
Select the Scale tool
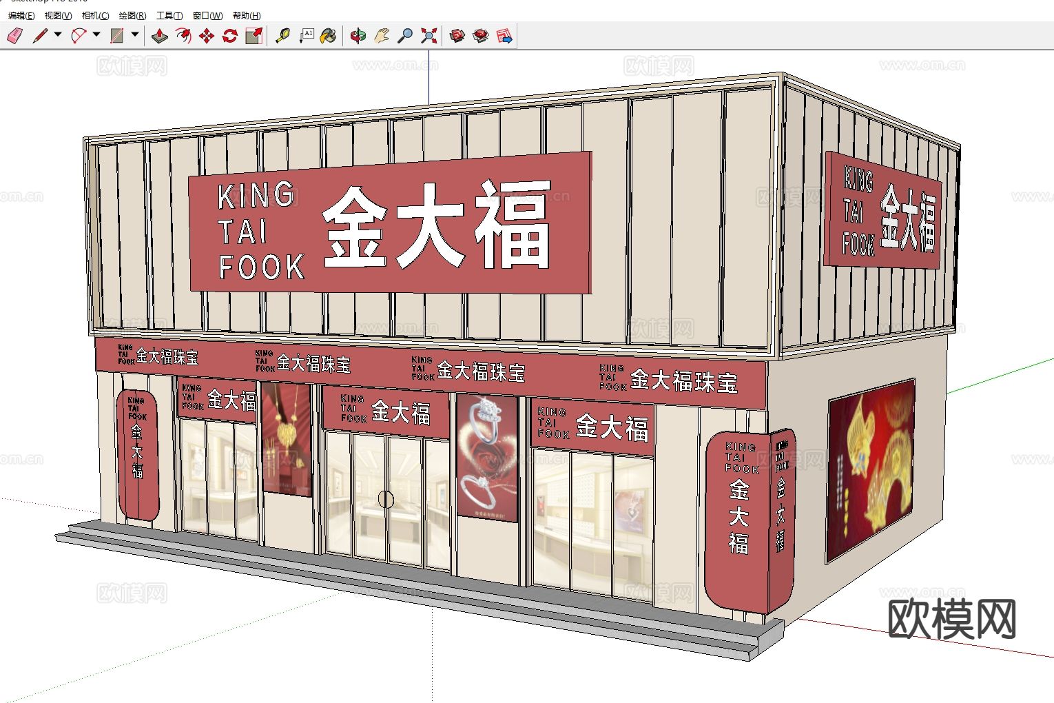[x=254, y=35]
